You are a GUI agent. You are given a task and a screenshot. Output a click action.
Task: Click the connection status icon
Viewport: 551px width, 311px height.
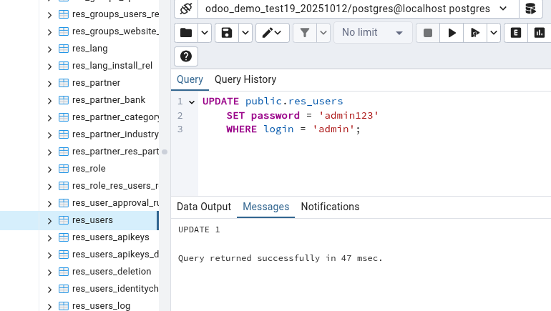point(186,9)
